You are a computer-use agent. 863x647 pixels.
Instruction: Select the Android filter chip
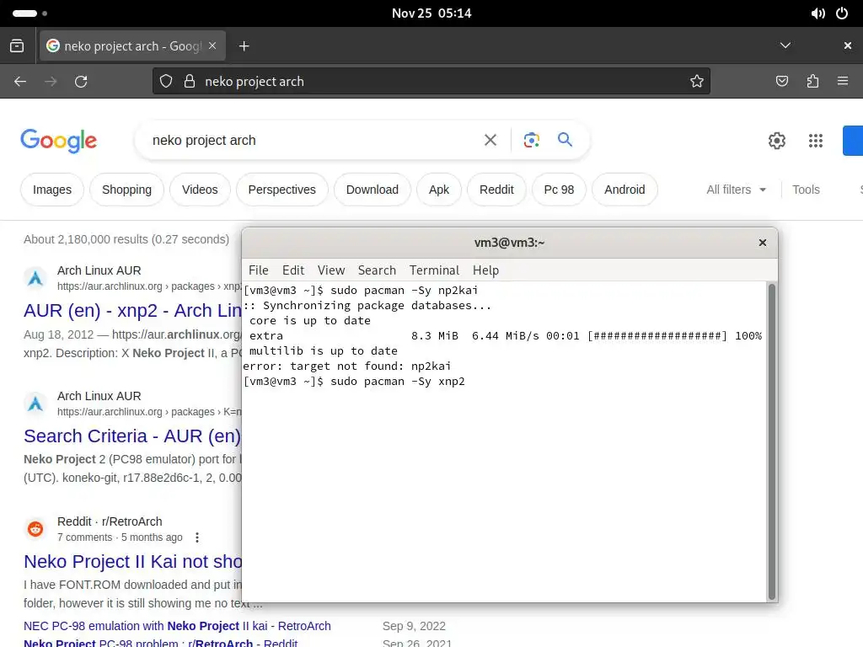624,190
